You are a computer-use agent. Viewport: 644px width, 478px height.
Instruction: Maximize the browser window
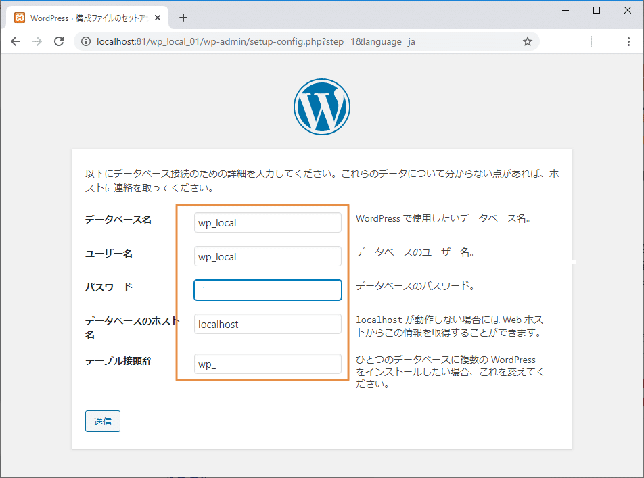597,10
